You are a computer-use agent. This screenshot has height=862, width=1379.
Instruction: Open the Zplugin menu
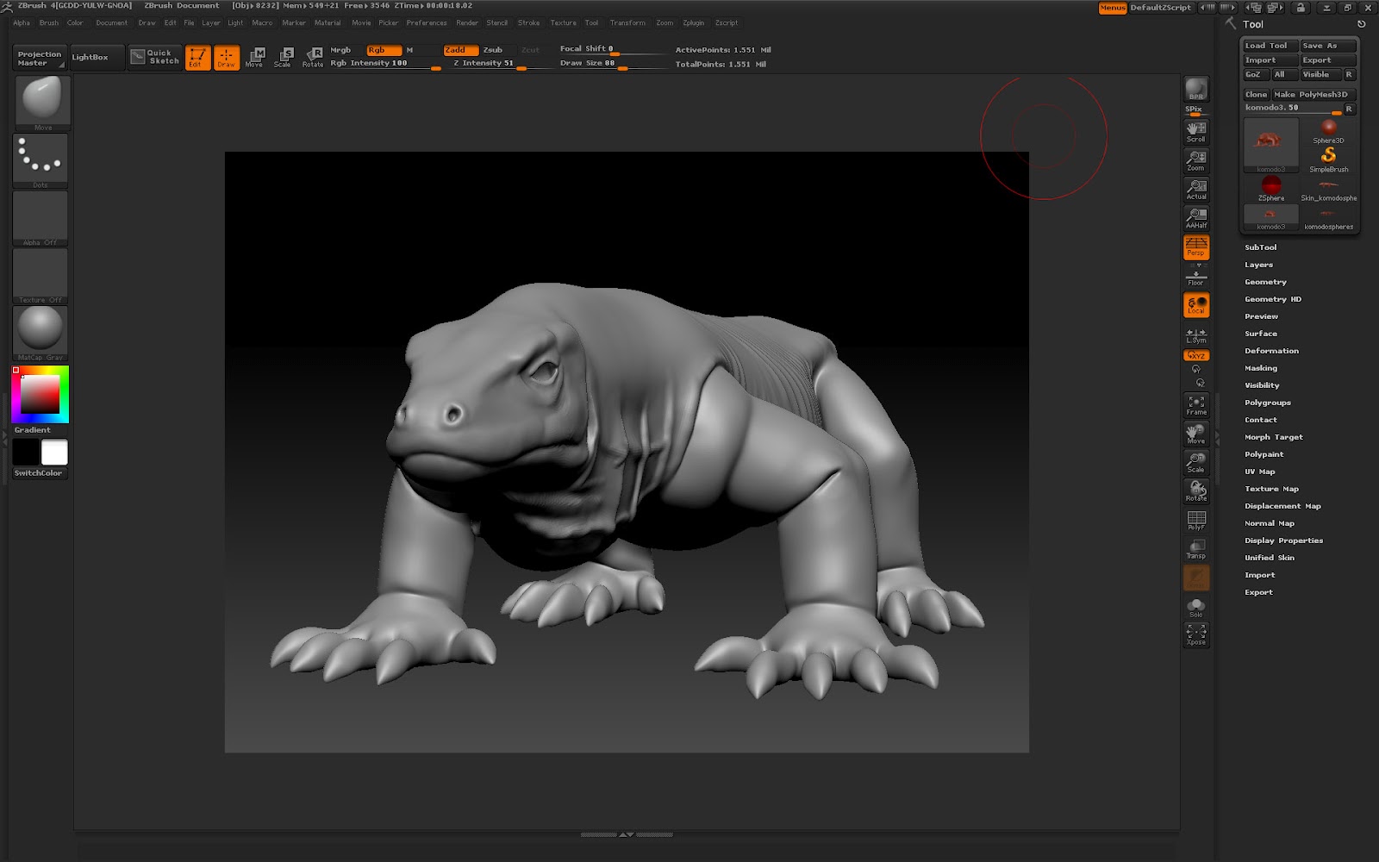point(691,22)
